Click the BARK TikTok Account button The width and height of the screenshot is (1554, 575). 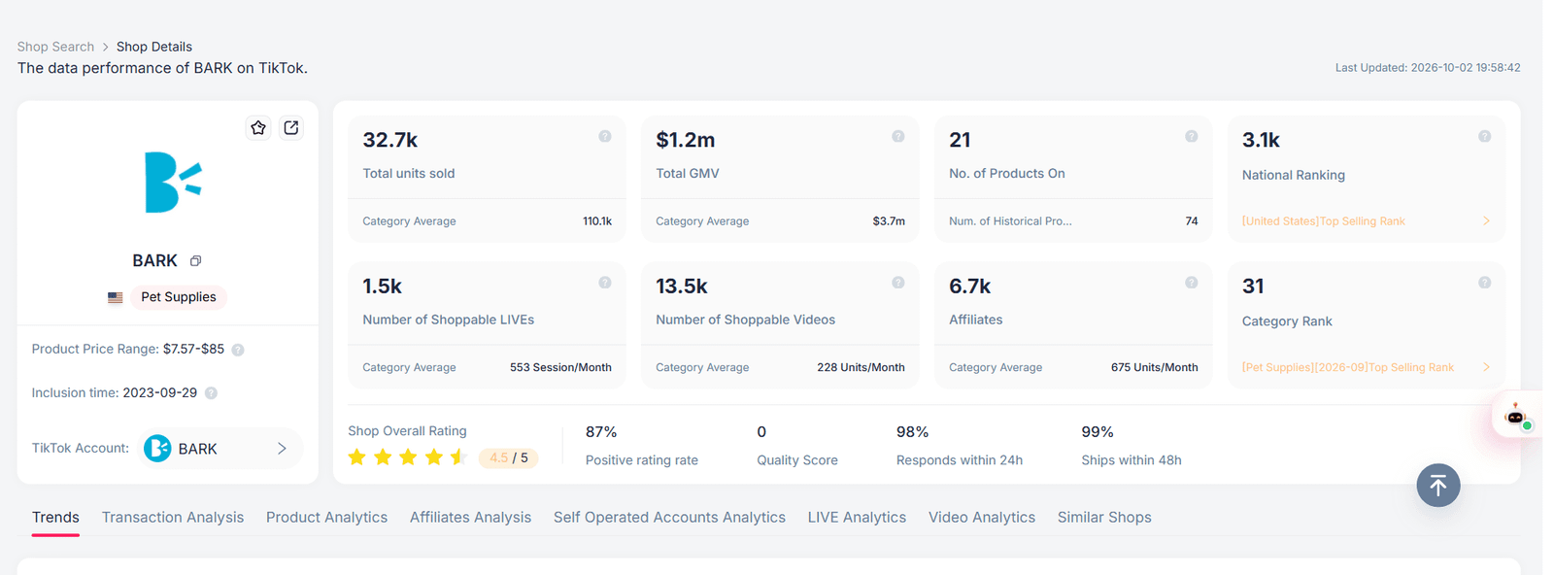pos(220,449)
